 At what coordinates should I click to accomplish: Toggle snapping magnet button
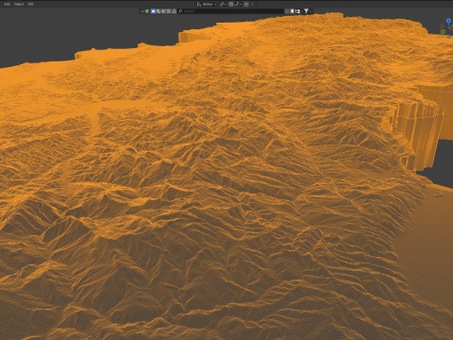click(231, 5)
